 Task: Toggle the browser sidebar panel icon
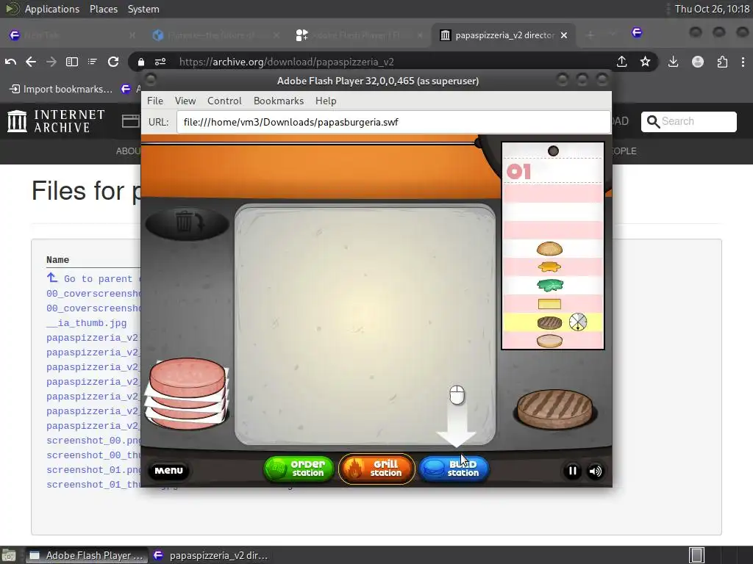click(72, 62)
